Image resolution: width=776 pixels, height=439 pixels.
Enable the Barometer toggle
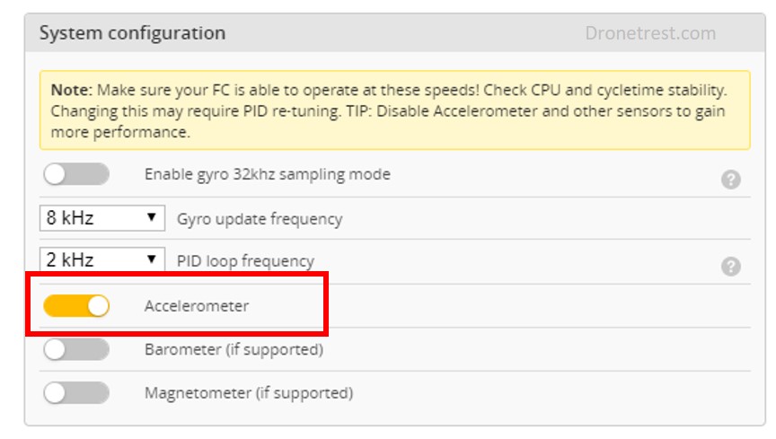(76, 349)
